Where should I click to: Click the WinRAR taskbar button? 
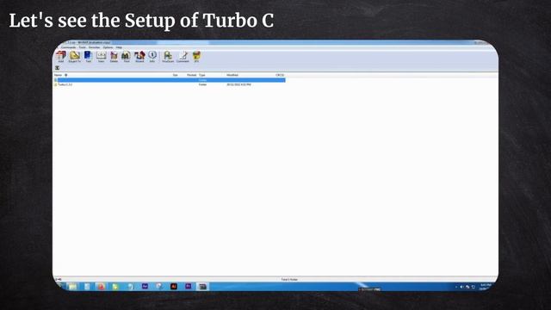202,287
